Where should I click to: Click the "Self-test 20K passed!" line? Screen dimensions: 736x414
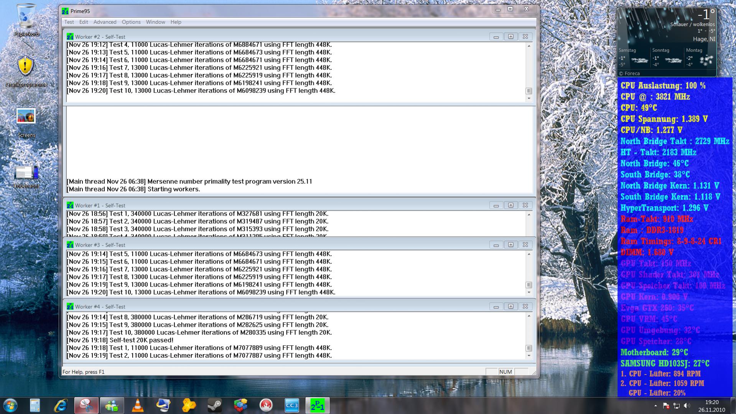(120, 340)
